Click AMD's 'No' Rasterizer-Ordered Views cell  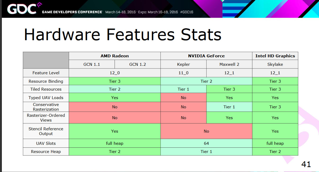point(115,118)
